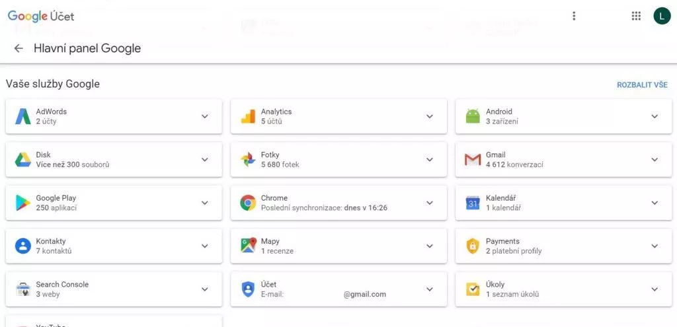Click the Analytics bar chart icon

pyautogui.click(x=248, y=116)
